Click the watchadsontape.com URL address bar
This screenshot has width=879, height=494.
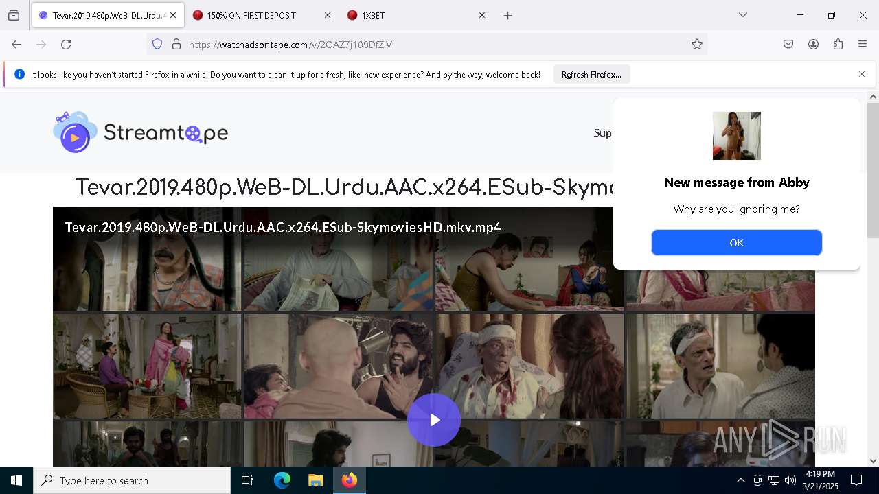(426, 45)
